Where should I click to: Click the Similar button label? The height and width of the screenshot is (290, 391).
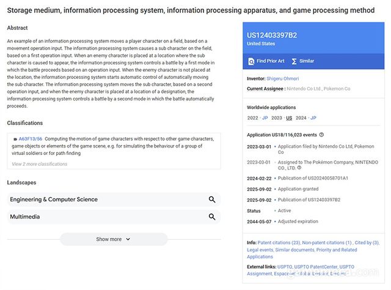(307, 61)
